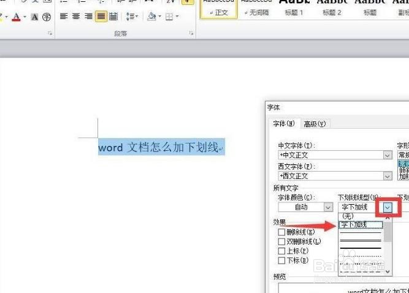Apply the 标题 2 style
Image resolution: width=409 pixels, height=293 pixels.
pyautogui.click(x=332, y=9)
